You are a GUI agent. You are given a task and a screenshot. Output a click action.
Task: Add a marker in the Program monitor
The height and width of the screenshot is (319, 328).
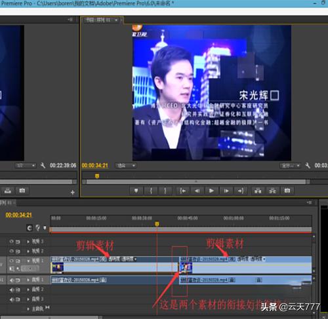point(136,191)
